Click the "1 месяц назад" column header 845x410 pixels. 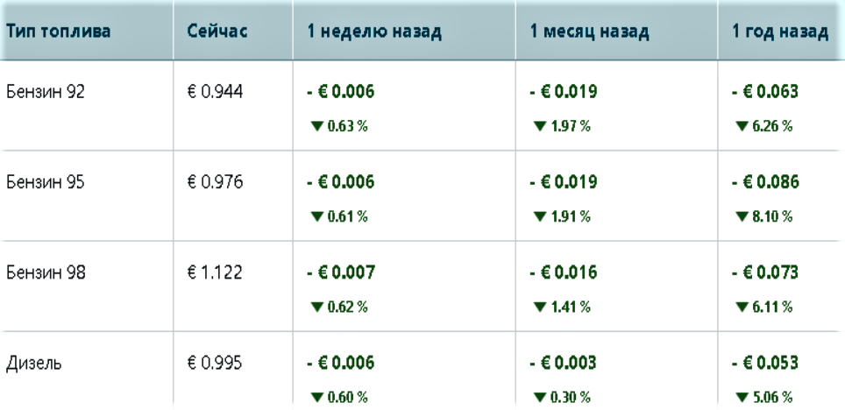pos(589,32)
